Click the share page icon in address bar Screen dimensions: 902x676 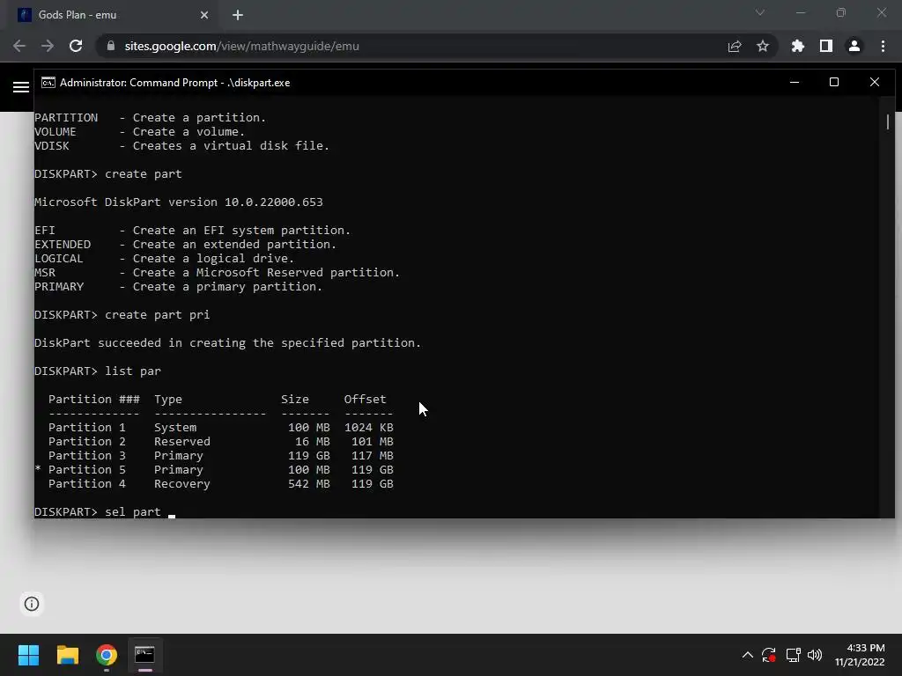point(735,46)
